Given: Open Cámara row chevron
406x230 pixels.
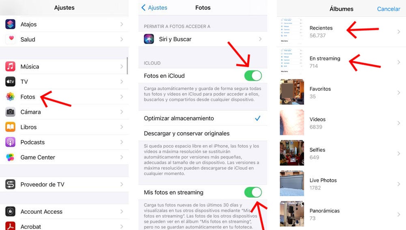Looking at the screenshot, I should [122, 112].
